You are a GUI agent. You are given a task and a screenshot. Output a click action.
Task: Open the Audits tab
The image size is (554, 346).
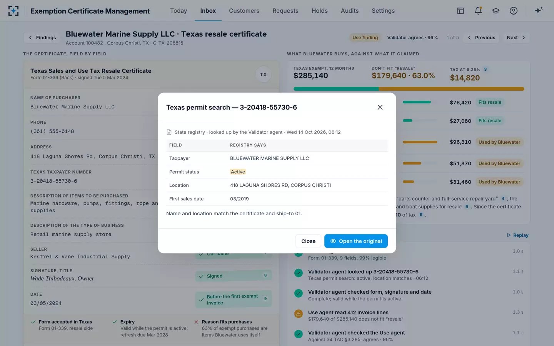point(350,11)
